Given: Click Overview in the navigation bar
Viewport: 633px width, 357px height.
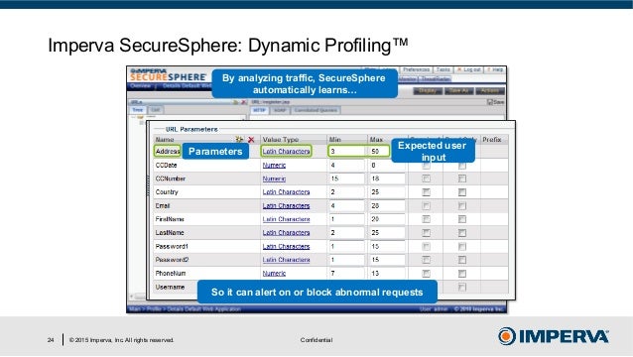Looking at the screenshot, I should [x=140, y=86].
